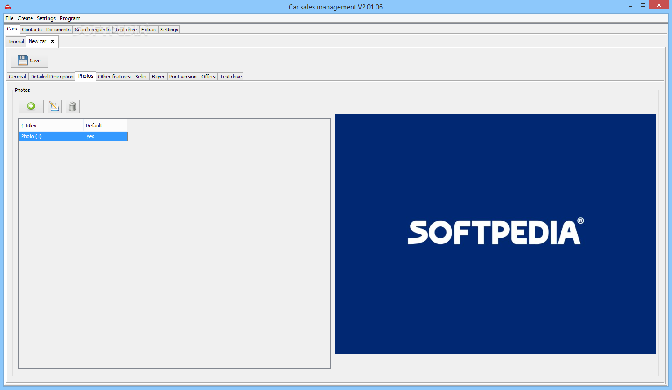Image resolution: width=672 pixels, height=390 pixels.
Task: Open the Buyer tab
Action: [x=158, y=77]
